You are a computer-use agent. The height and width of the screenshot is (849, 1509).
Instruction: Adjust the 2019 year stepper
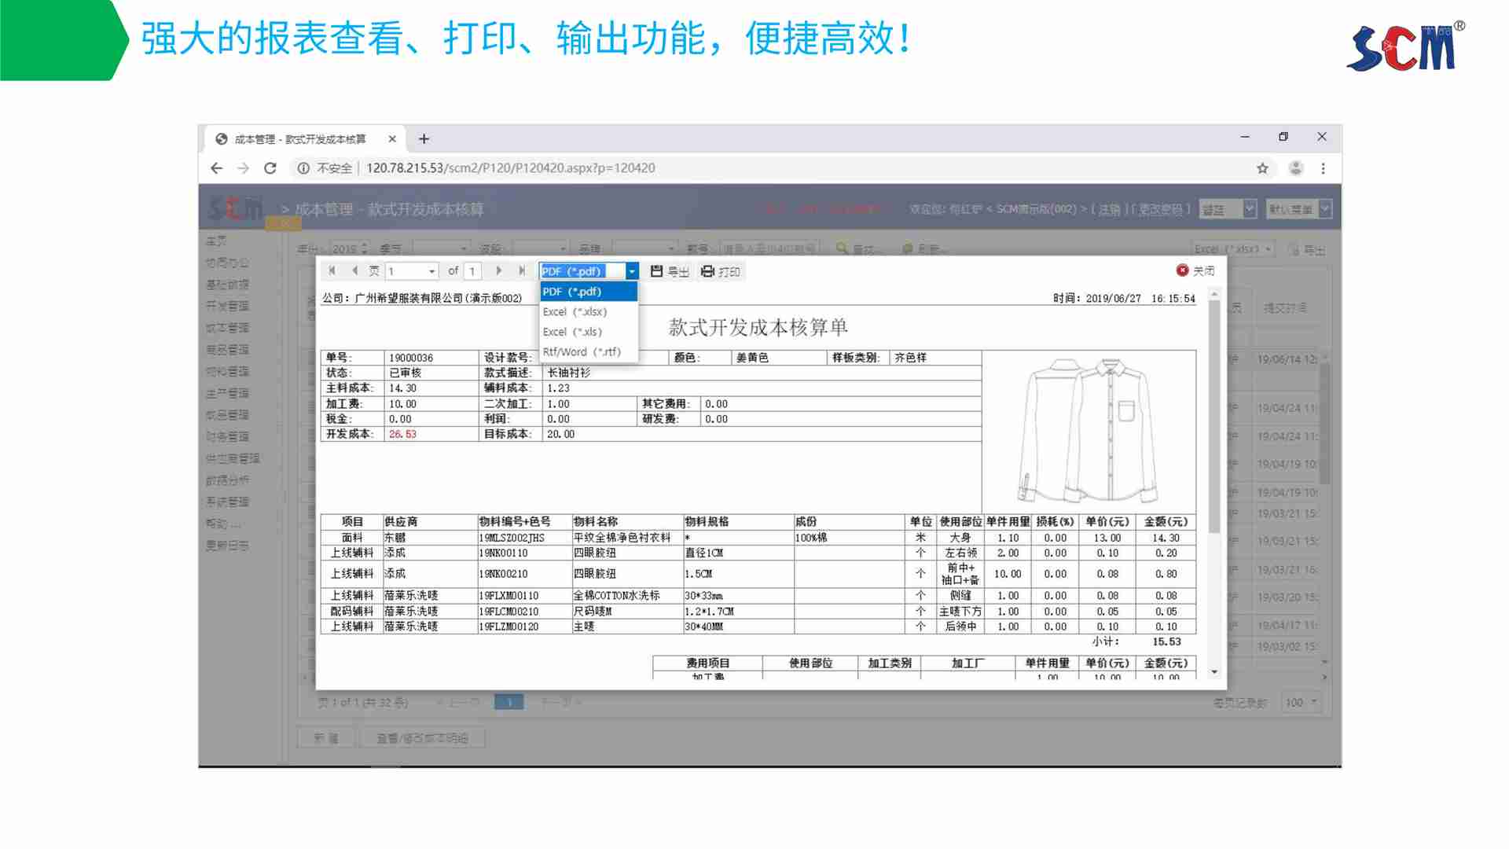[x=364, y=248]
